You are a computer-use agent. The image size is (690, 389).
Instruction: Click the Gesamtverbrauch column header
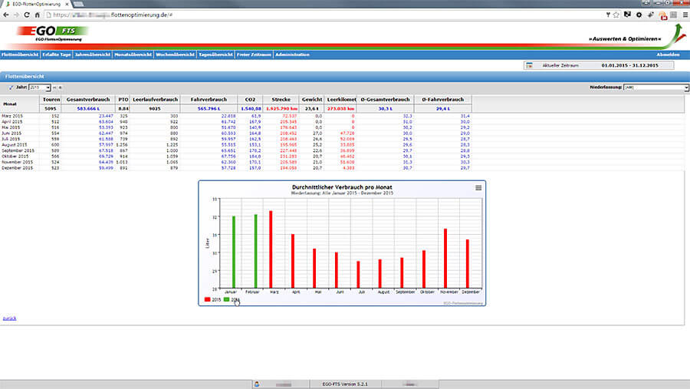pyautogui.click(x=88, y=100)
